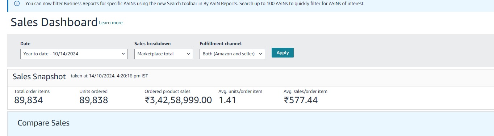
Task: Click the Total order items label
Action: click(32, 92)
